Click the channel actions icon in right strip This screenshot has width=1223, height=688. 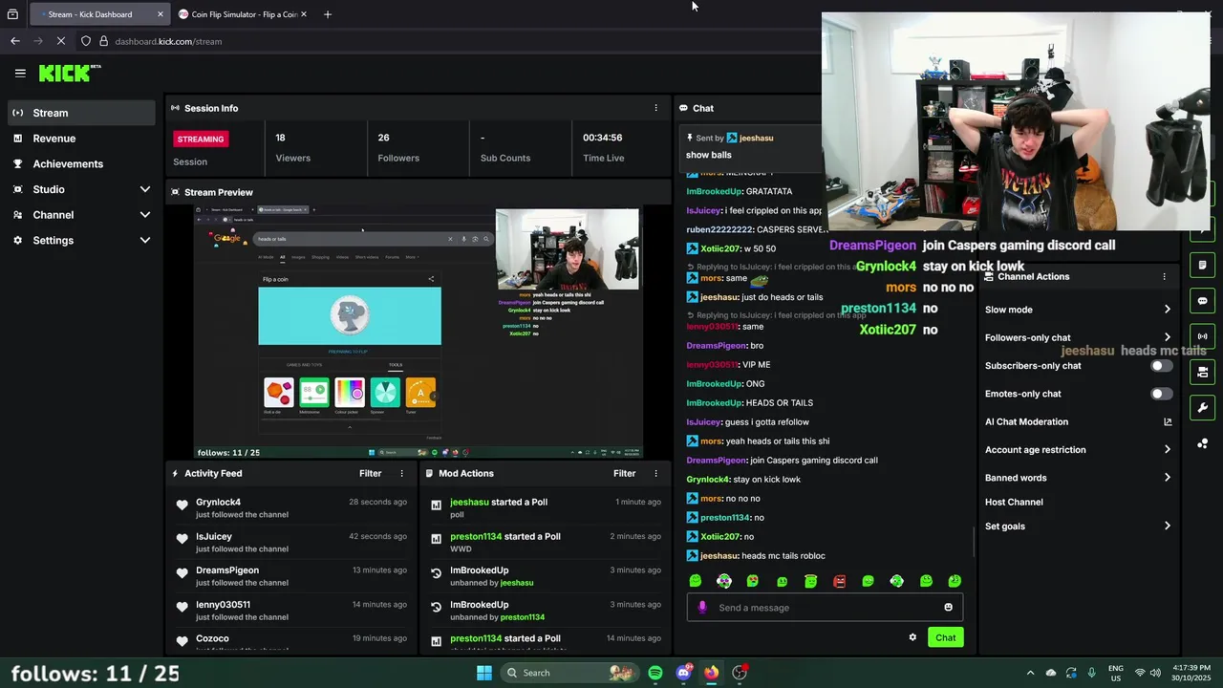(x=1202, y=372)
